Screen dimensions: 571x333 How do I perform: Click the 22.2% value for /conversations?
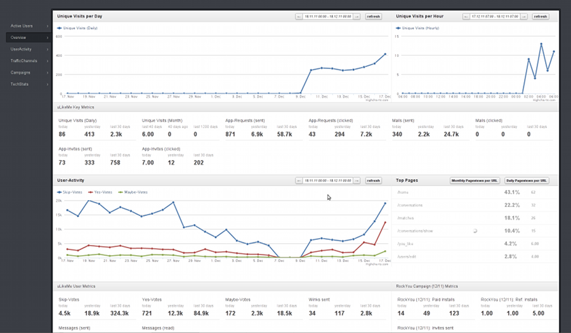click(x=511, y=205)
